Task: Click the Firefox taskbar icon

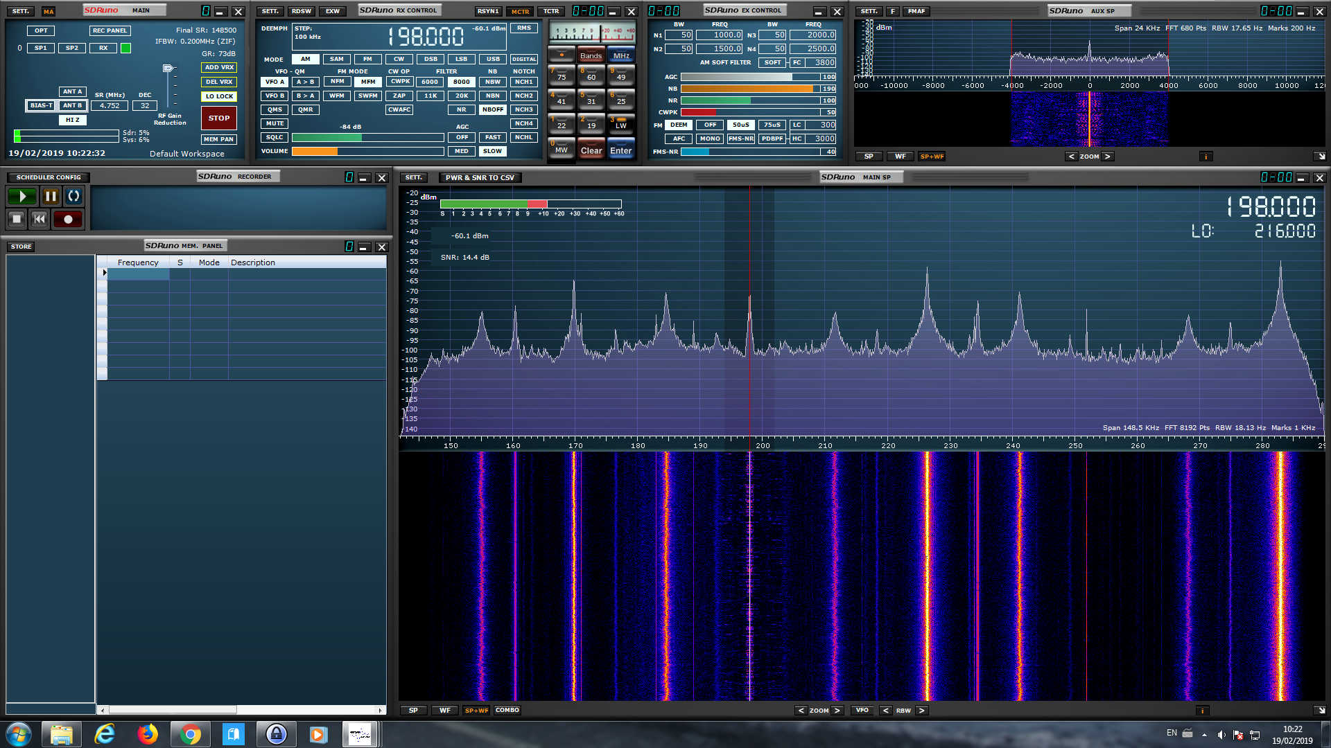Action: 147,734
